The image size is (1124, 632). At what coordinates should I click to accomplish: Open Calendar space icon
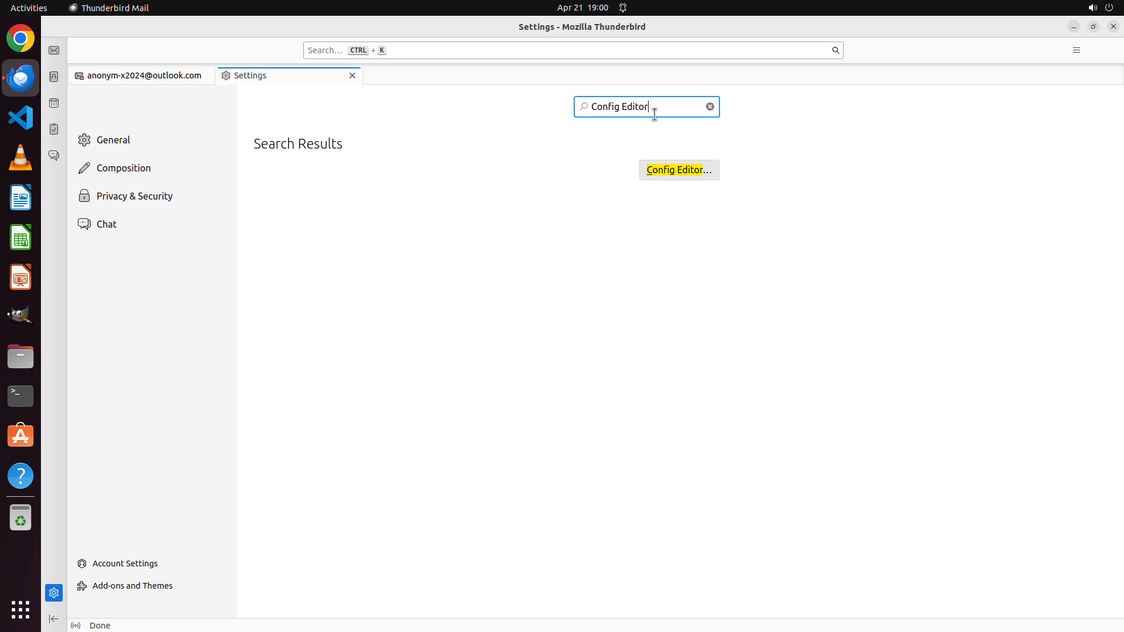54,103
